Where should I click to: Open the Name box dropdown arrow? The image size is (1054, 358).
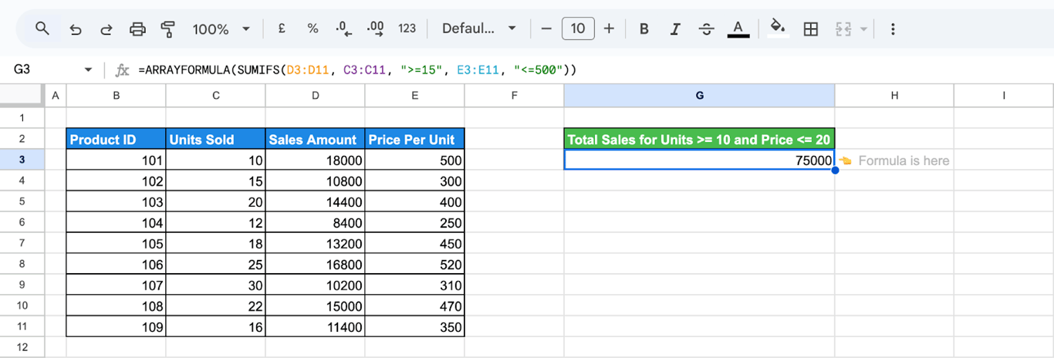pos(88,70)
